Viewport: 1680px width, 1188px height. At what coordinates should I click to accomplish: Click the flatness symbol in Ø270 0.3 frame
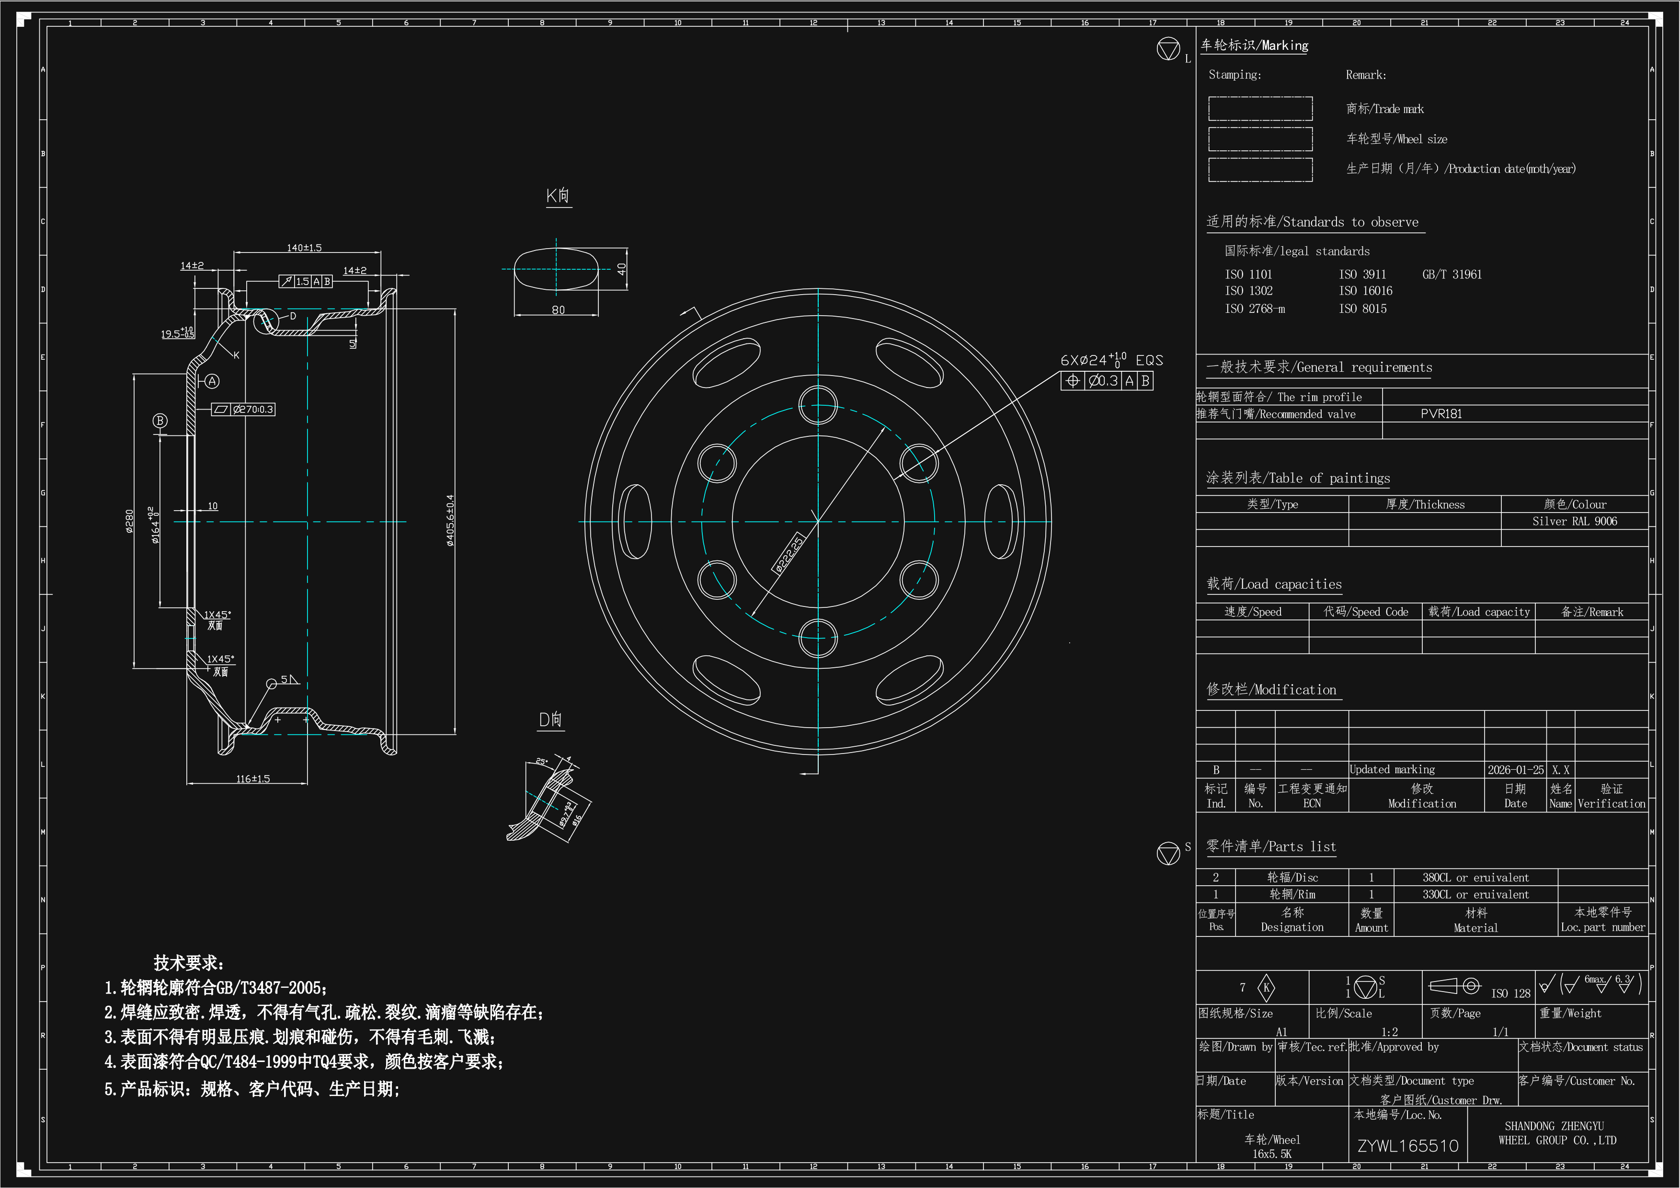(x=221, y=409)
